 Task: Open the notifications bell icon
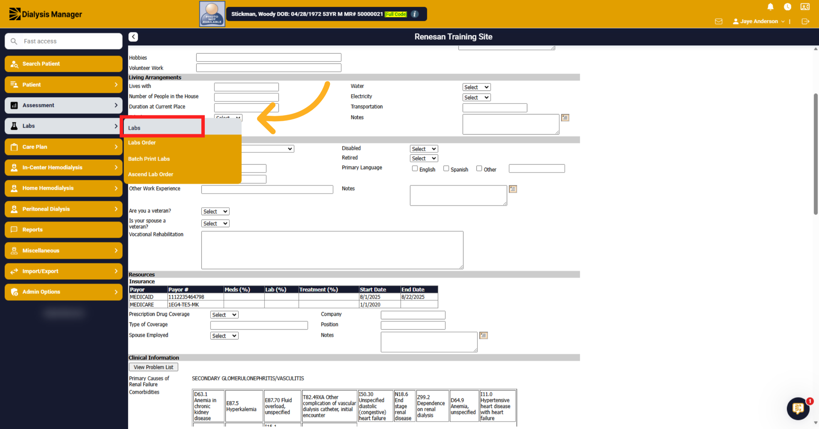click(770, 7)
